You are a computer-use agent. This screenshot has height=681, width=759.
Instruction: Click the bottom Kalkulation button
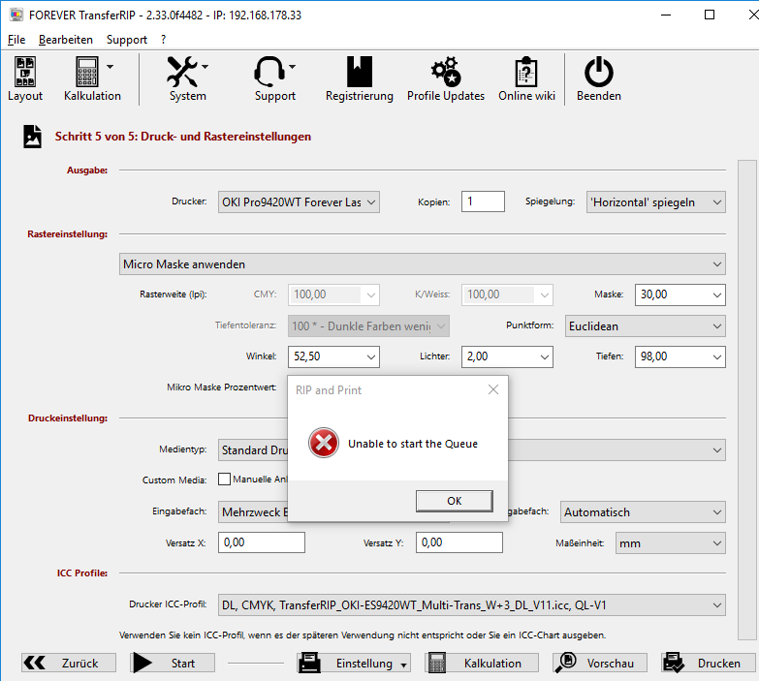pos(482,664)
